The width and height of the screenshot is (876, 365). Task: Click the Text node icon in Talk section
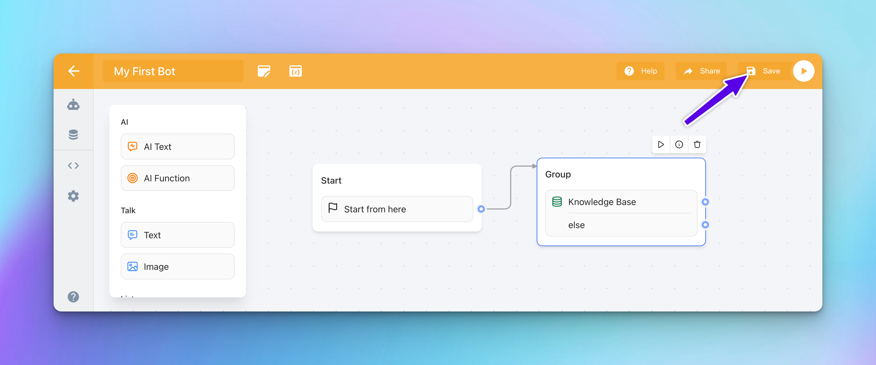tap(132, 235)
